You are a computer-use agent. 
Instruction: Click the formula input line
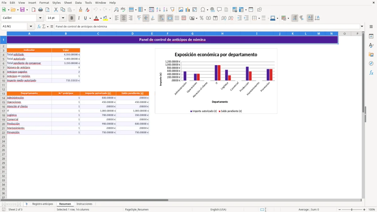[207, 26]
